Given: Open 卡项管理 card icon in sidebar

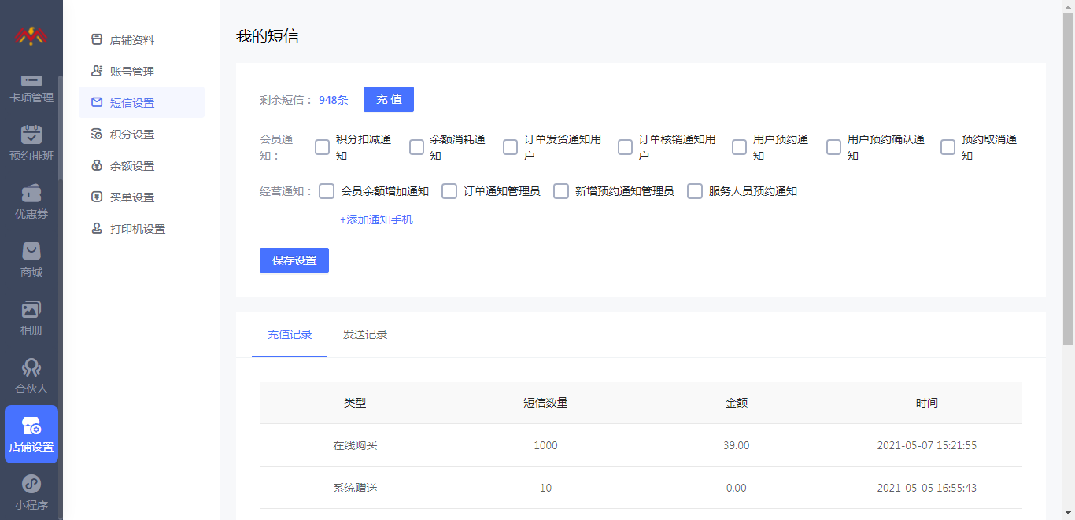Looking at the screenshot, I should (31, 79).
